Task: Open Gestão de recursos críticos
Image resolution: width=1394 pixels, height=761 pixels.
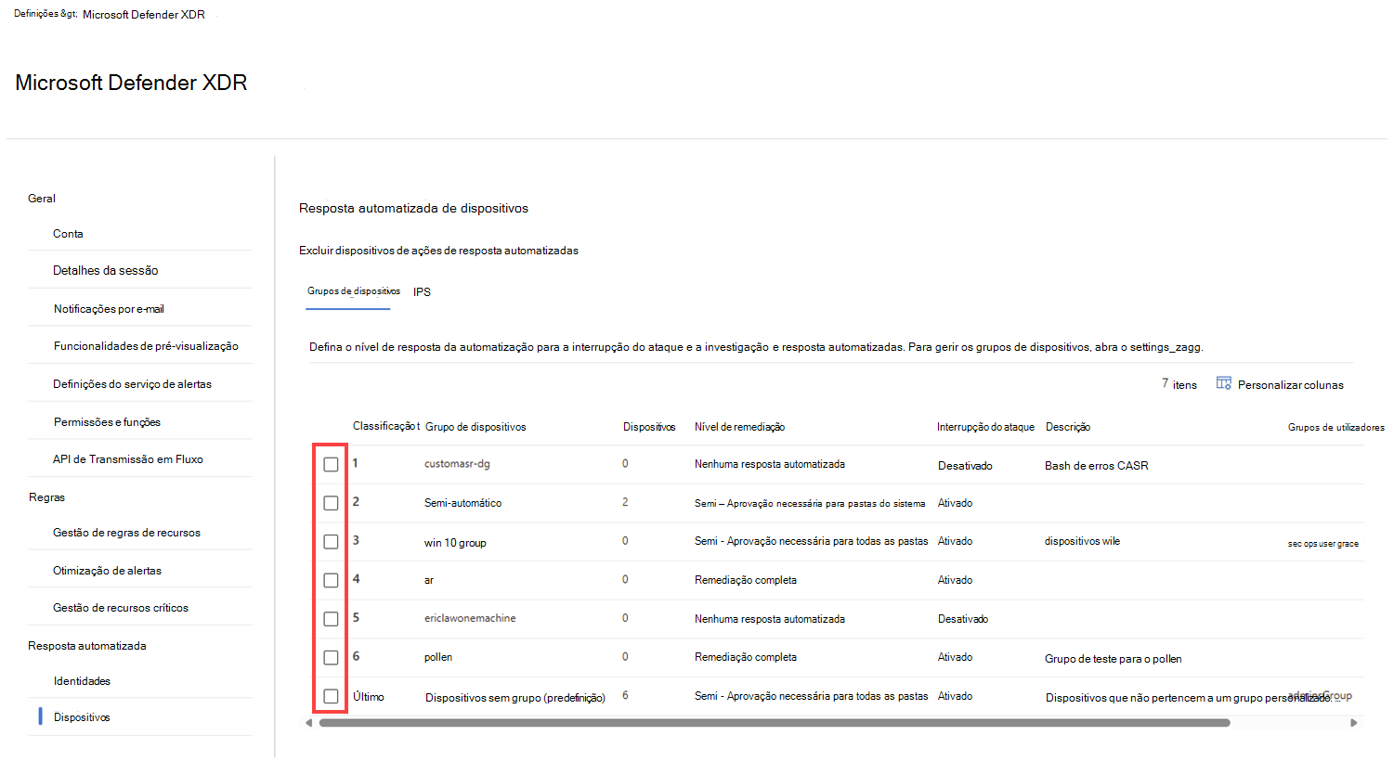Action: coord(121,608)
